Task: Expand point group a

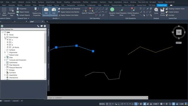Action: point(7,40)
